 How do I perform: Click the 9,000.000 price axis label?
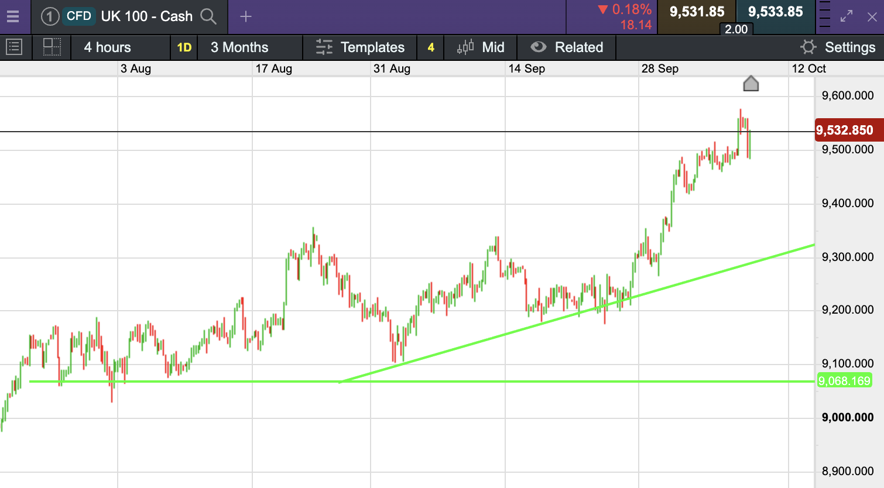tap(848, 417)
